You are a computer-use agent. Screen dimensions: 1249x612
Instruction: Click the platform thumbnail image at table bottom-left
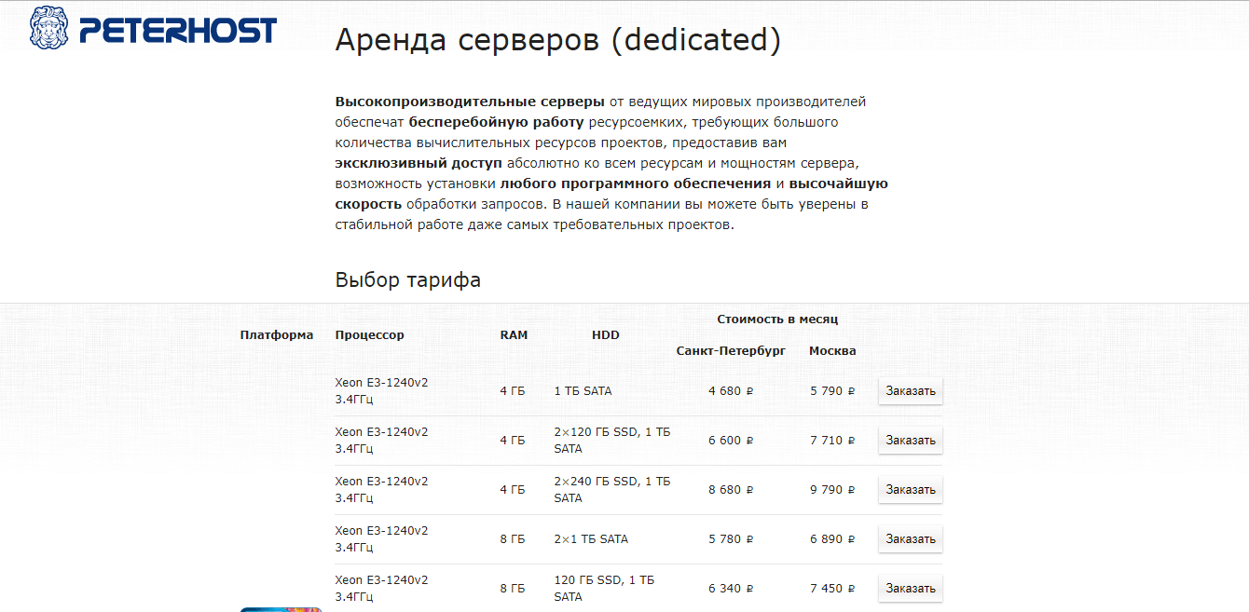(281, 608)
